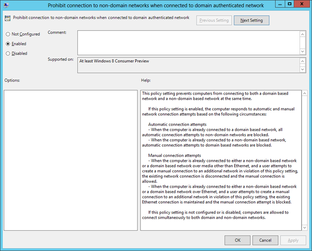Screen dimensions: 312x251
Task: Select the Not Configured radio button
Action: tap(8, 34)
